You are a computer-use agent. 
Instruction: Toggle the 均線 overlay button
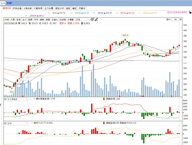(7, 20)
